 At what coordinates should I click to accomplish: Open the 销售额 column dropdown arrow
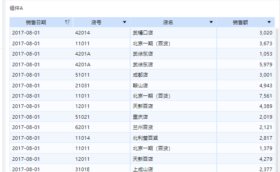pyautogui.click(x=269, y=22)
